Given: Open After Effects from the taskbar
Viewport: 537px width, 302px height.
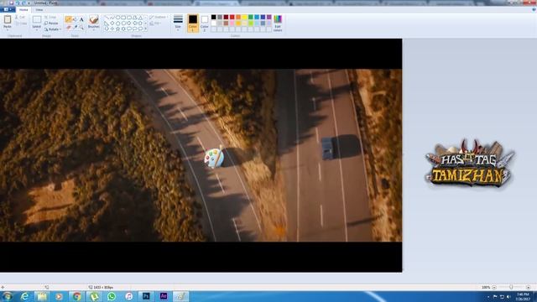Looking at the screenshot, I should 164,296.
